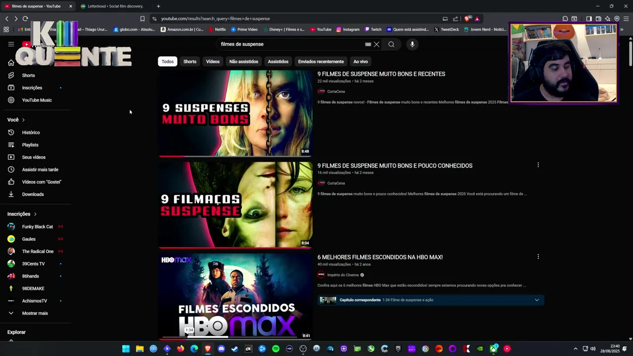Reload the page in the browser
The image size is (633, 356).
25,18
